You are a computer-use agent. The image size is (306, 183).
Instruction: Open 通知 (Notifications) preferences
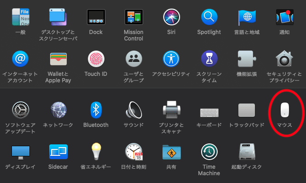(284, 17)
